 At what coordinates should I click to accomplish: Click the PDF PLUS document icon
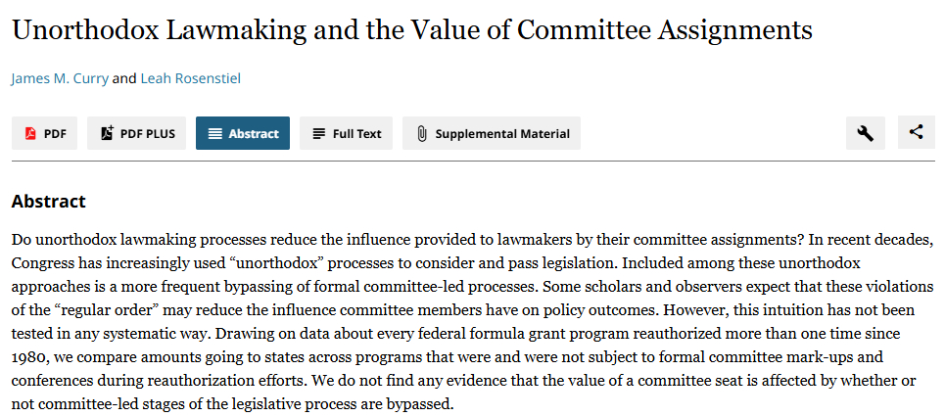(x=107, y=134)
